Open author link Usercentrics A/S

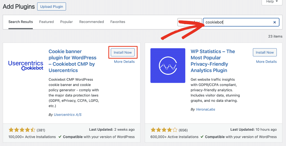point(68,115)
